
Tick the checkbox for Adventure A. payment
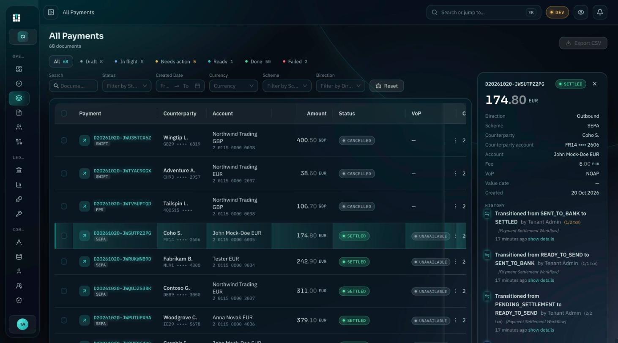(x=64, y=173)
